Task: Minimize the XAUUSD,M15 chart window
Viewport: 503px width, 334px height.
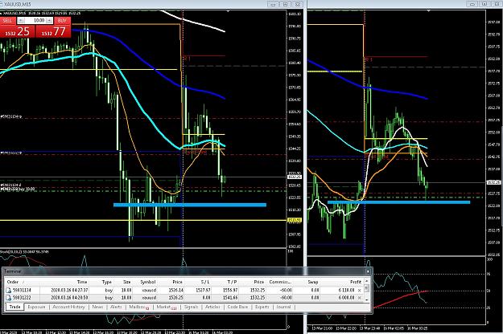Action: click(x=273, y=4)
